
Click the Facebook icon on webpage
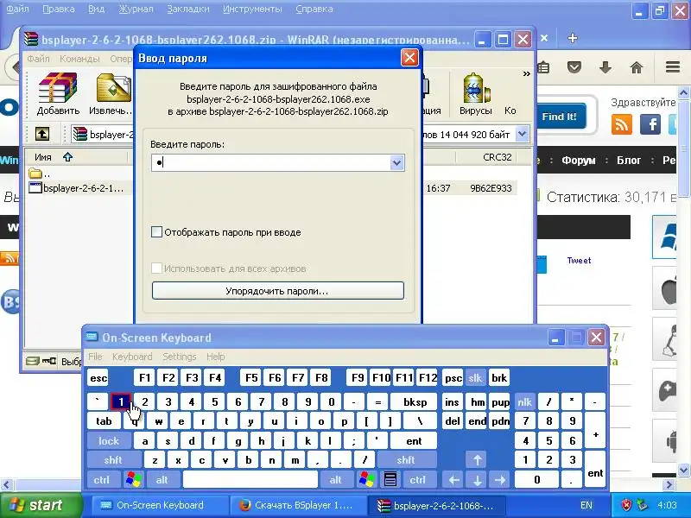(650, 124)
